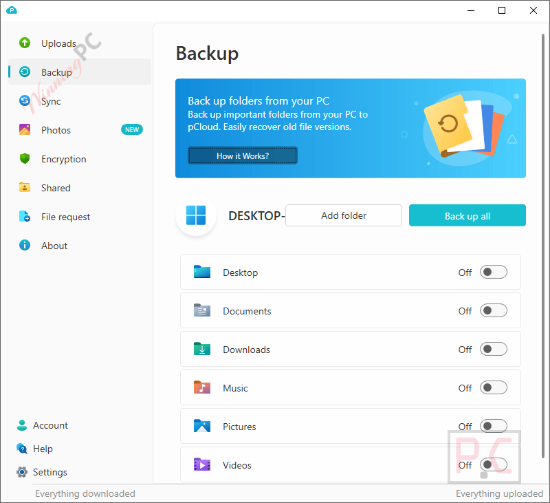Viewport: 550px width, 503px height.
Task: Click the File request document icon
Action: point(25,216)
